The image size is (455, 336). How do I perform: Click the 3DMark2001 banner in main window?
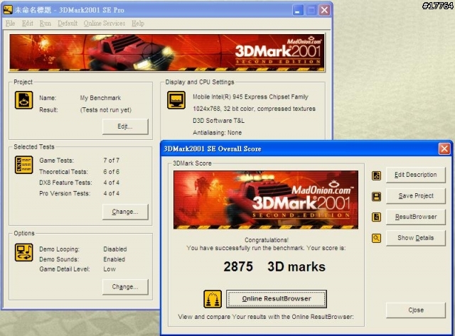pos(167,53)
